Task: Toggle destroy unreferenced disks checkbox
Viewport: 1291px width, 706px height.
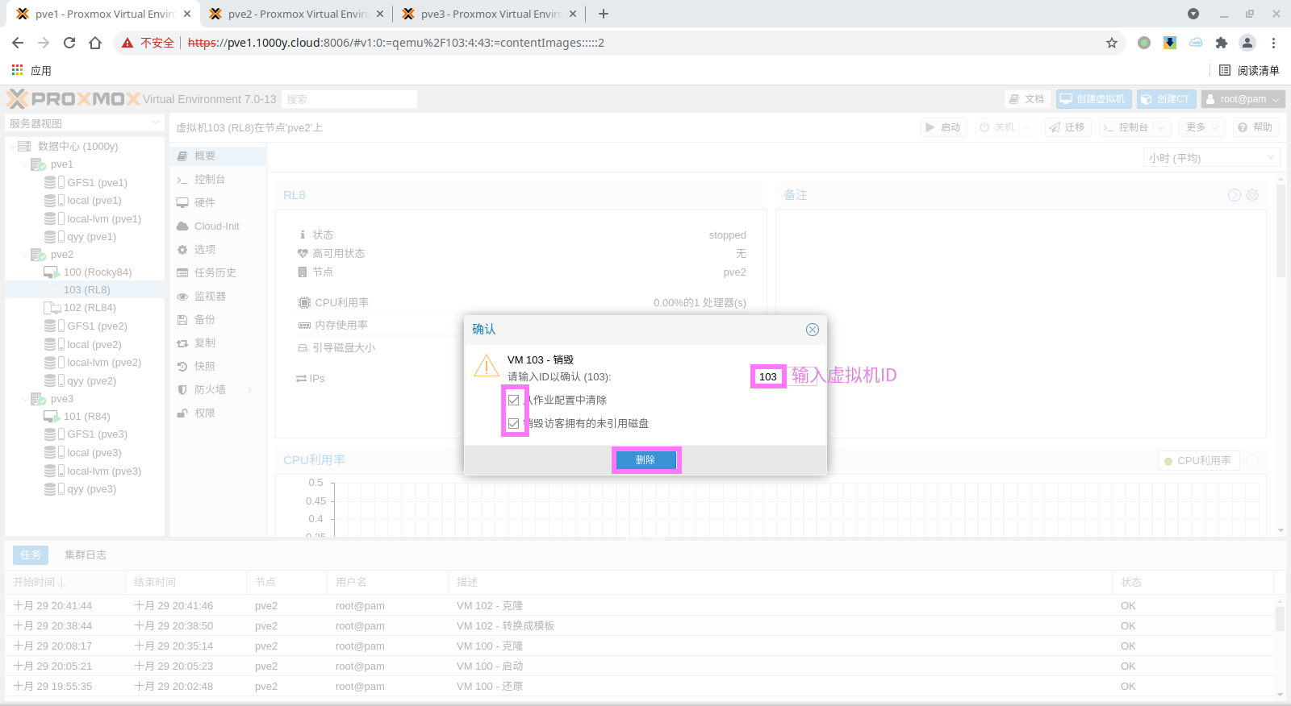Action: [x=513, y=423]
